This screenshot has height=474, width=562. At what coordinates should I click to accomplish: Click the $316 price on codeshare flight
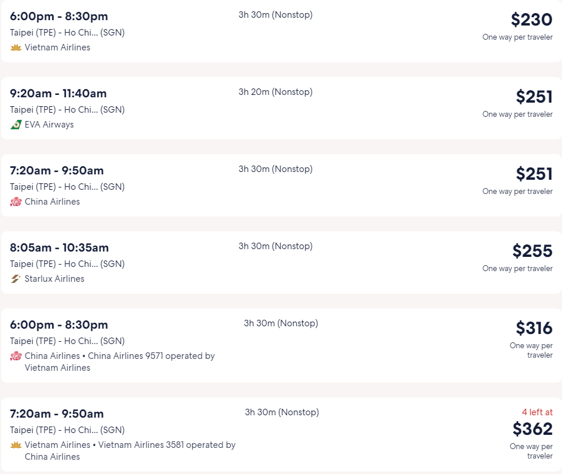[534, 328]
